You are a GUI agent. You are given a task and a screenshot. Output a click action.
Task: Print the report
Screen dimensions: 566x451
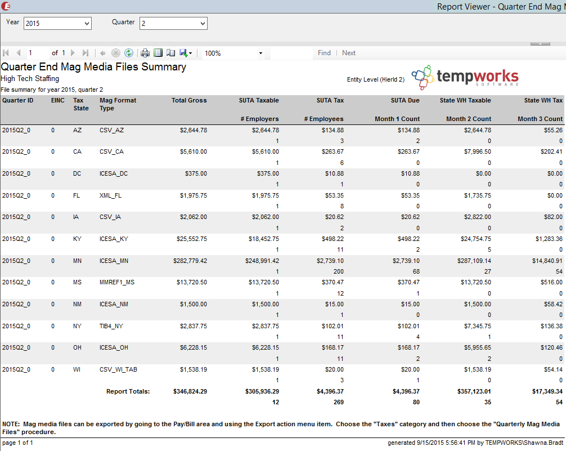pyautogui.click(x=145, y=53)
